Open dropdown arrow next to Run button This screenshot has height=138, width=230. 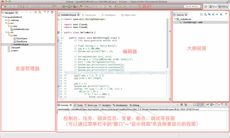tap(71, 7)
